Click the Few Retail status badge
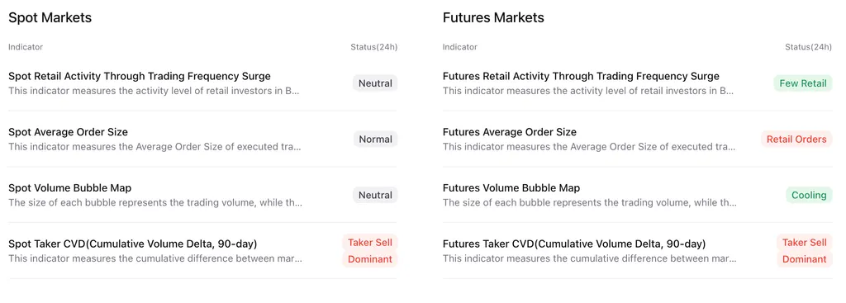The height and width of the screenshot is (303, 846). click(x=803, y=83)
